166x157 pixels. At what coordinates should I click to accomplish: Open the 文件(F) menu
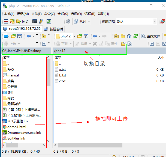(36, 14)
